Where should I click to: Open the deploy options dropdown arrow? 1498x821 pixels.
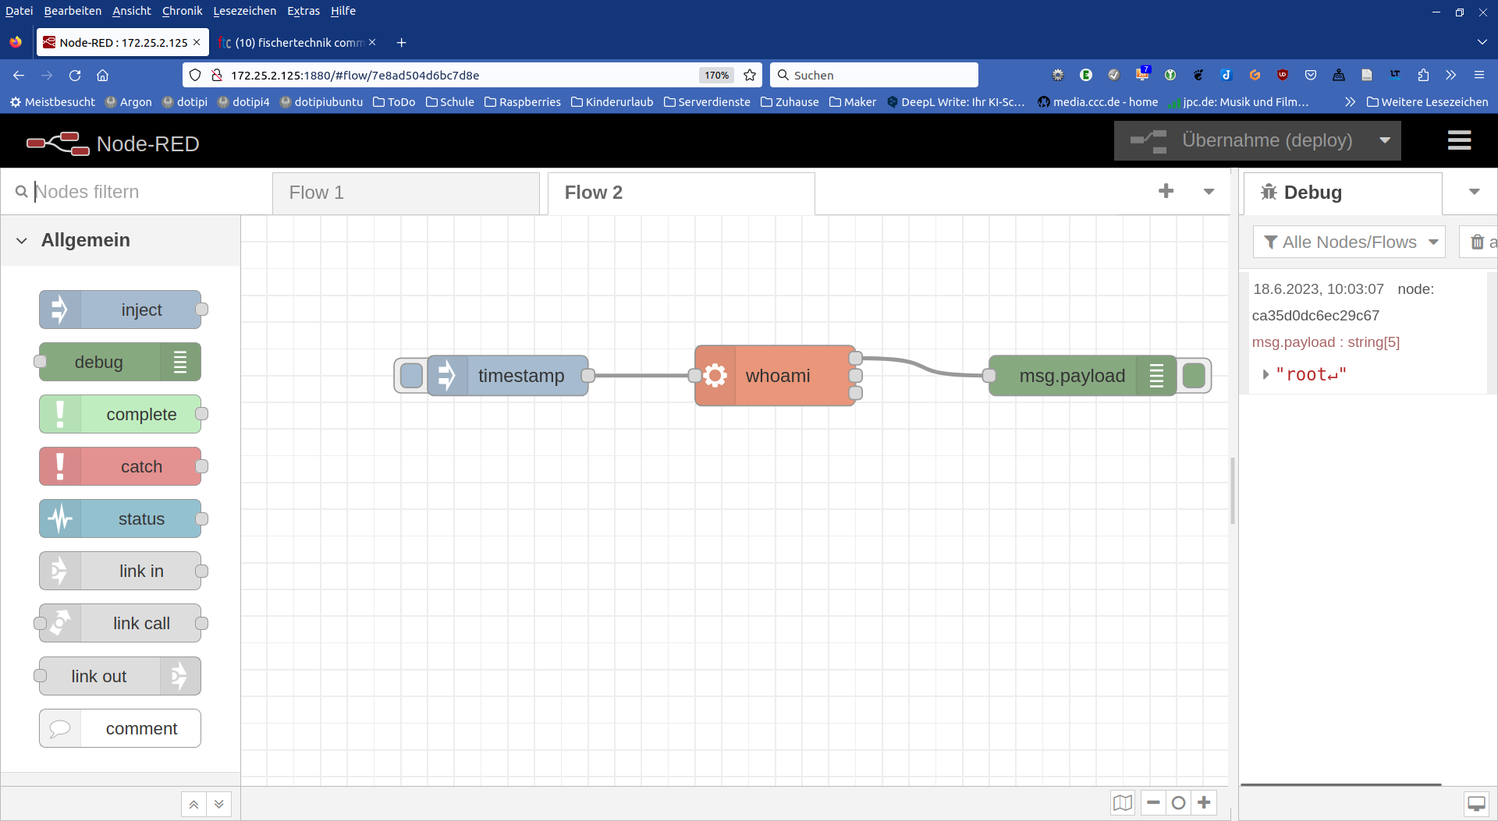click(1385, 140)
